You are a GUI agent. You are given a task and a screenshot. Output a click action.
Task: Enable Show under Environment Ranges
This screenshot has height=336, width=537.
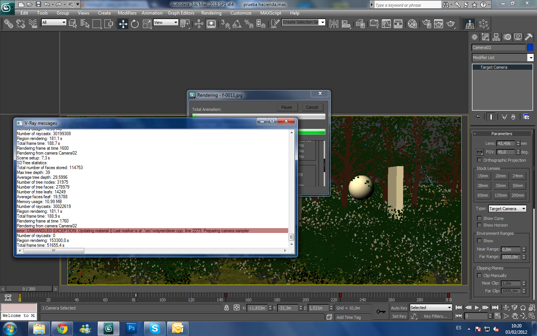point(480,241)
